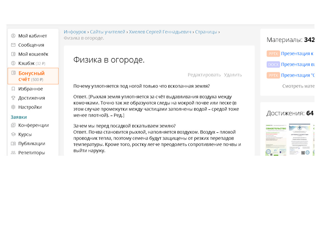The width and height of the screenshot is (322, 241).
Task: Open Конференции menu item
Action: 34,125
